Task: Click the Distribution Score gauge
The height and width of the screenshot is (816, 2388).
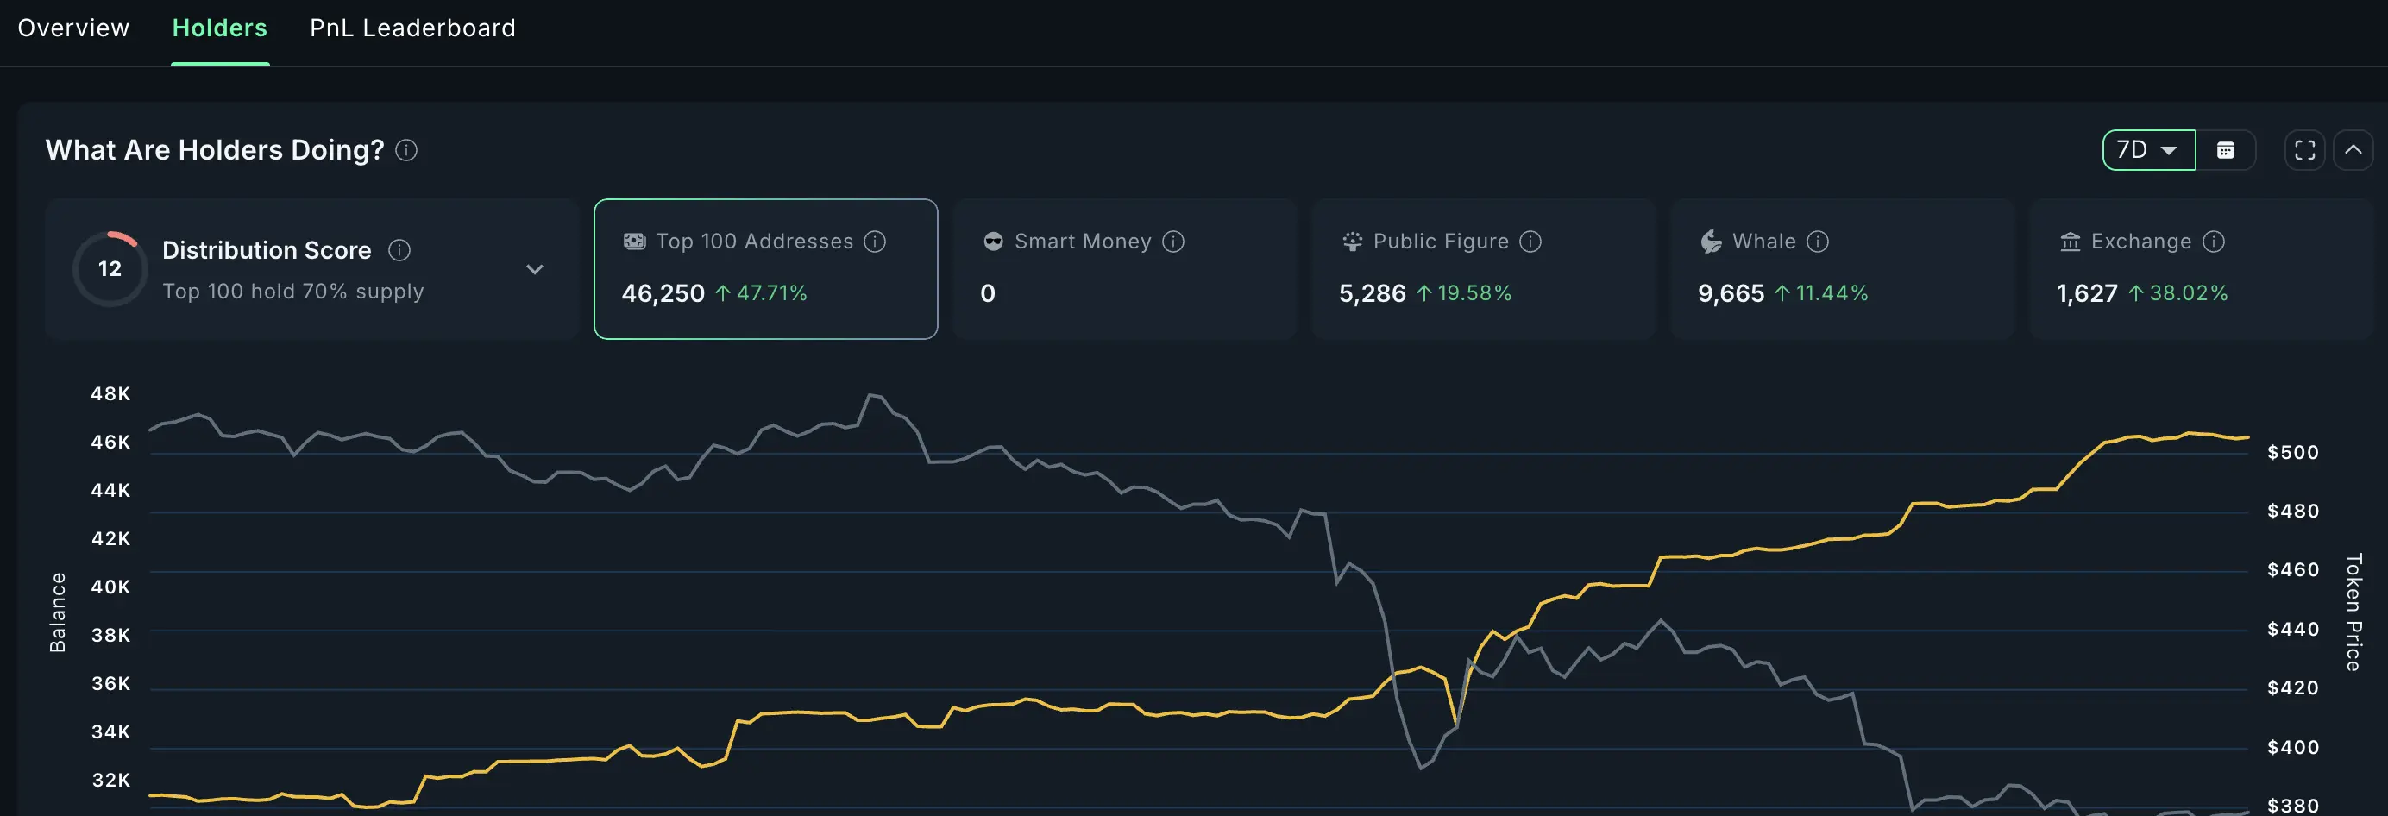Action: coord(110,268)
